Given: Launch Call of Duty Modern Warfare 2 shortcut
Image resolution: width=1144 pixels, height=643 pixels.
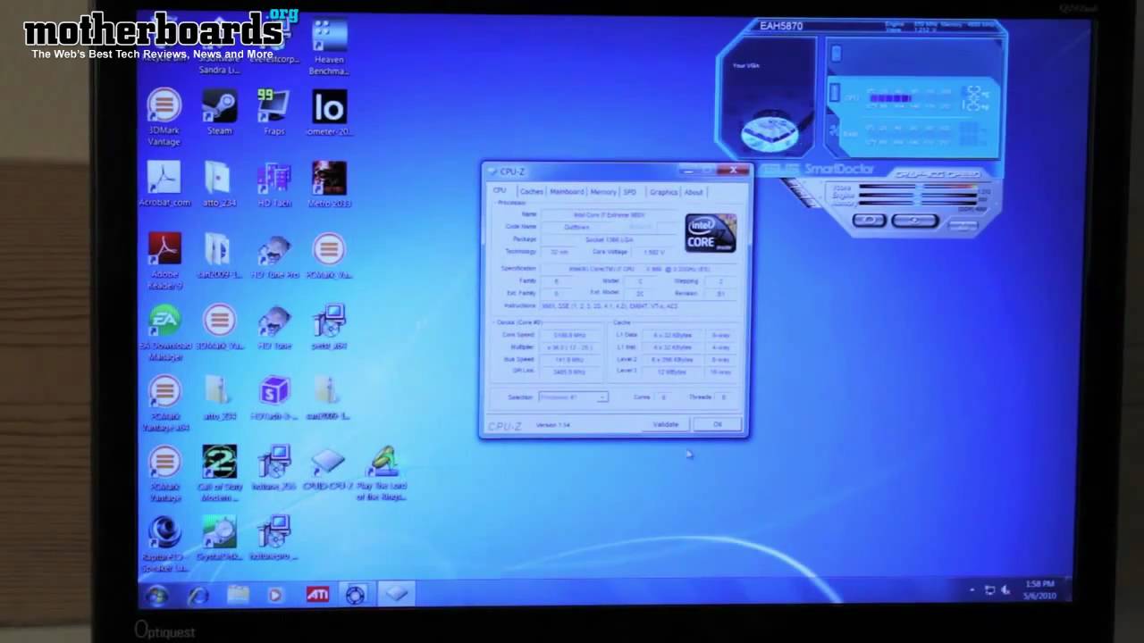Looking at the screenshot, I should (x=220, y=473).
